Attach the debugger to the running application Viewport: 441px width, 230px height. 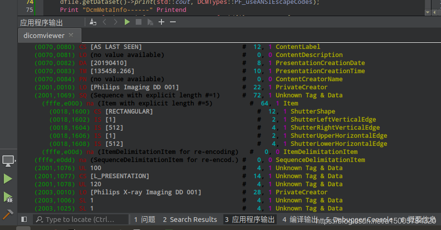coord(150,22)
